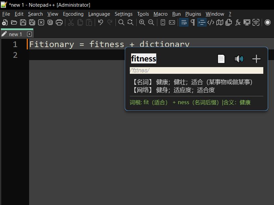
Task: Add fitness to wordbook plus icon
Action: click(256, 59)
